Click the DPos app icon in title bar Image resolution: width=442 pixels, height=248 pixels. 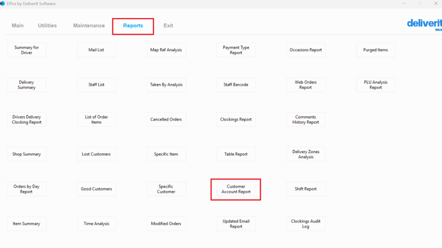pyautogui.click(x=3, y=4)
